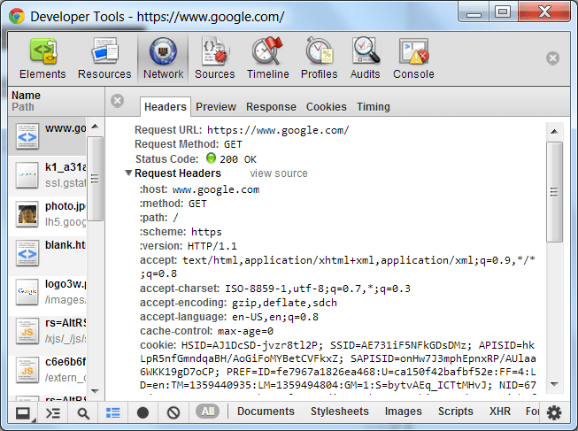Select the logo3w image thumbnail

(27, 292)
